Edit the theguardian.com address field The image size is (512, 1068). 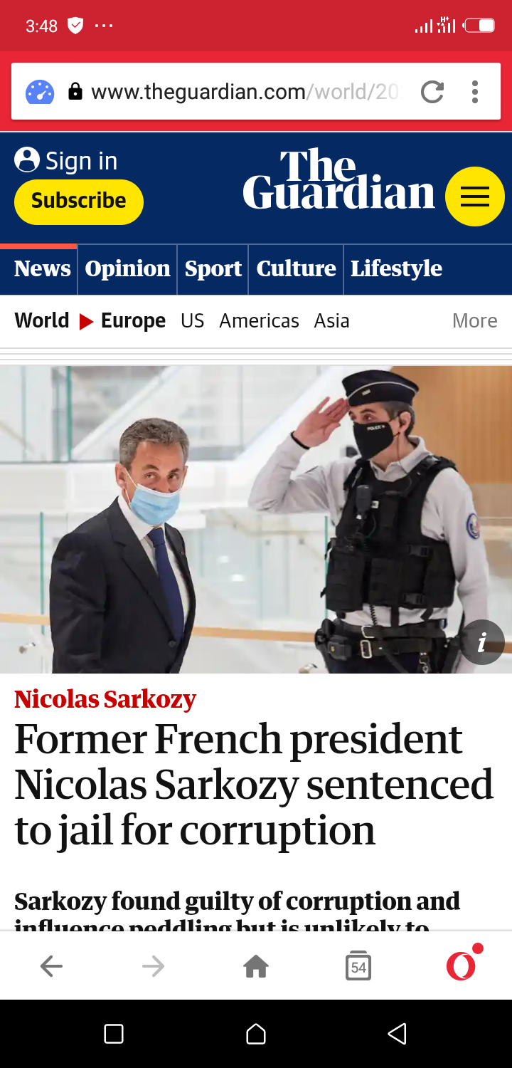[245, 92]
